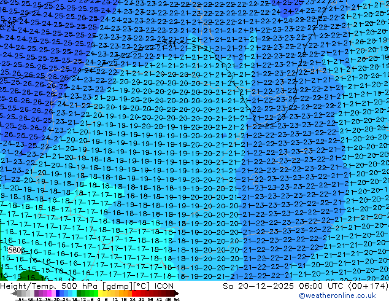Click the ICON model name in title
389x301 pixels.
[x=164, y=286]
